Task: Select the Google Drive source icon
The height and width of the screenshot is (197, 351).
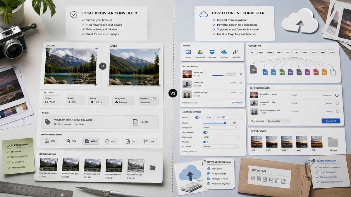Action: 200,52
